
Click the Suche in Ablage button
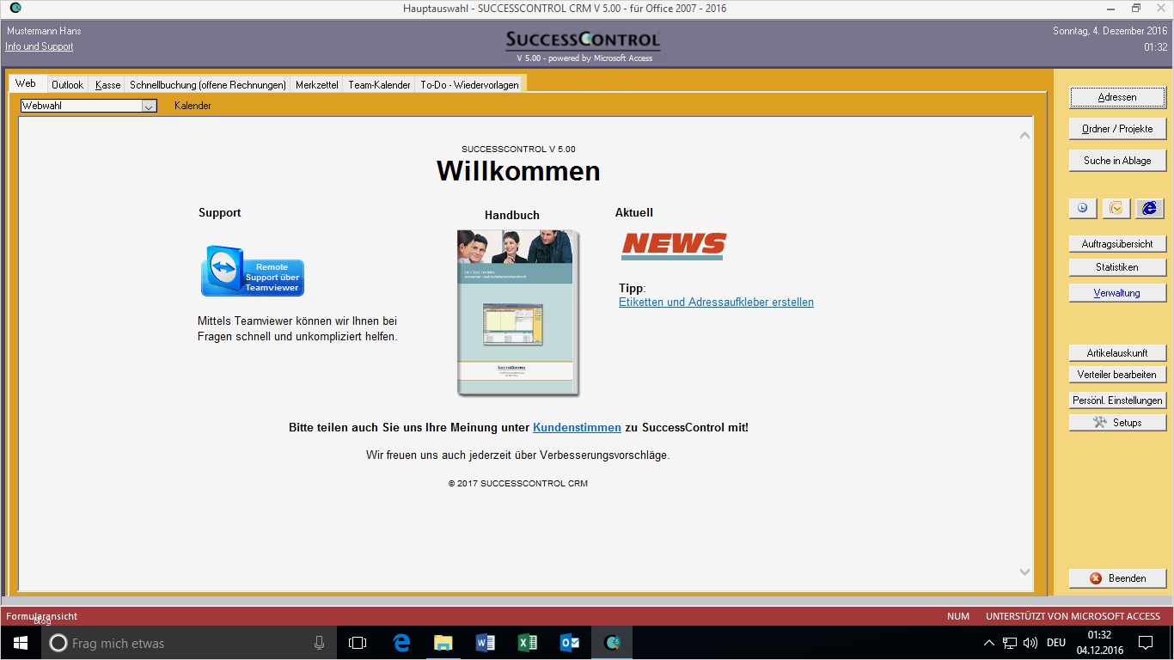pos(1117,161)
